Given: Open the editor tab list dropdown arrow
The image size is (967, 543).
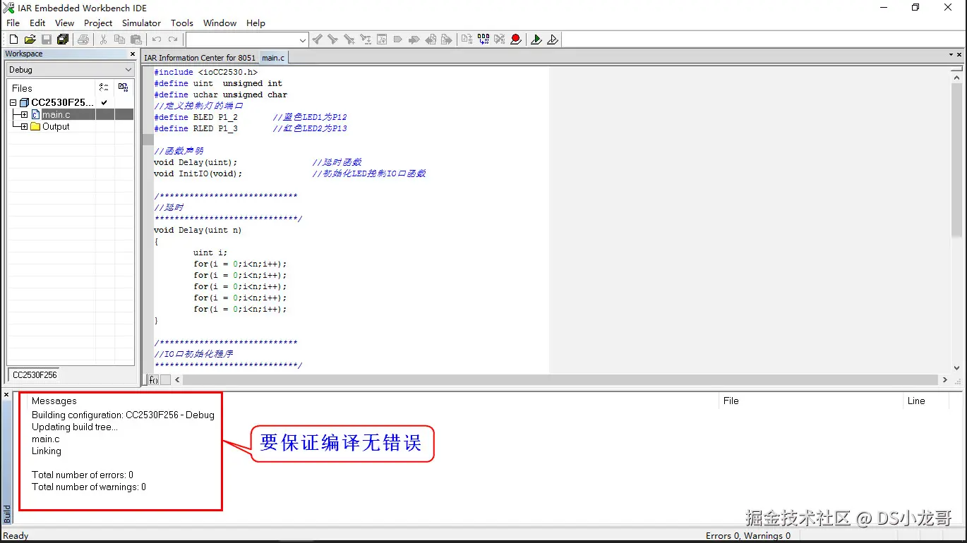Looking at the screenshot, I should point(950,55).
